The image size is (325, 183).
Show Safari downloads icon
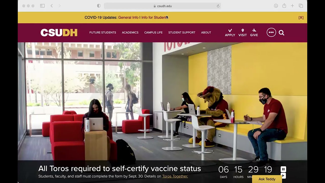(276, 6)
